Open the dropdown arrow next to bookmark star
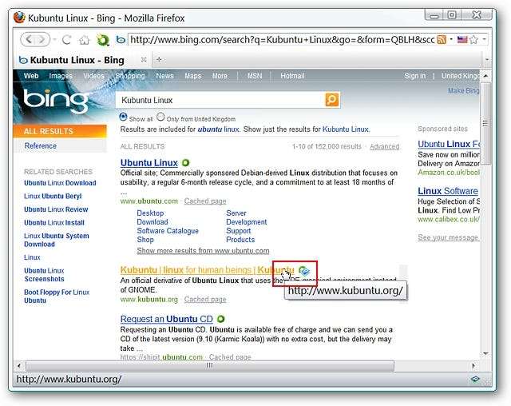Screen dimensions: 511x406 pos(485,39)
